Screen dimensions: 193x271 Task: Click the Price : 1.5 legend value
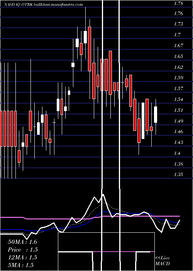click(x=23, y=250)
